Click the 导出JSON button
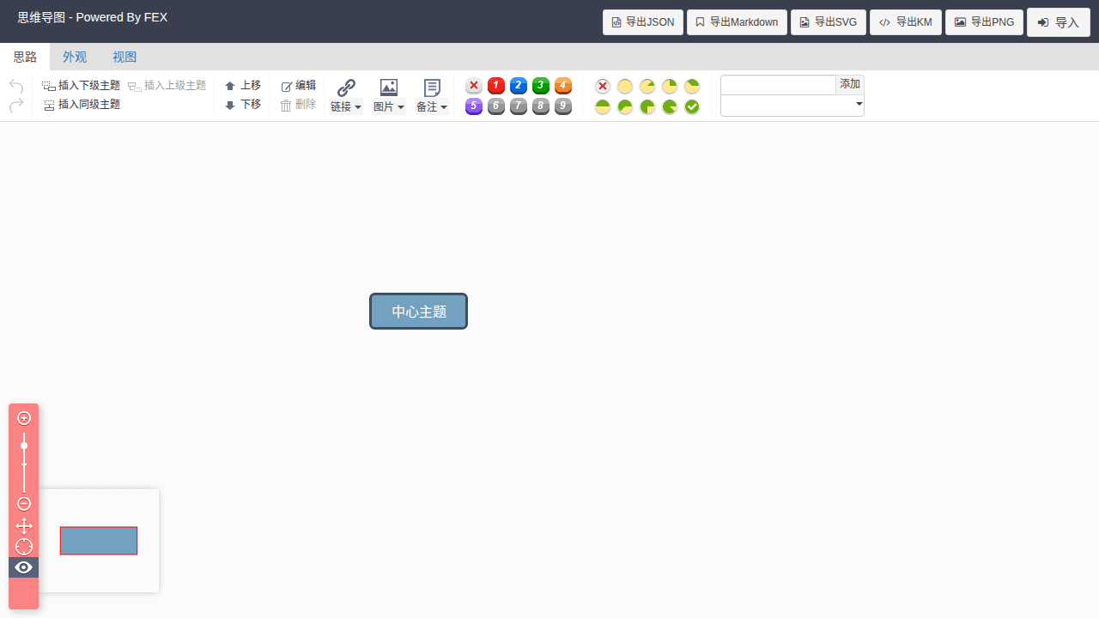 [643, 22]
